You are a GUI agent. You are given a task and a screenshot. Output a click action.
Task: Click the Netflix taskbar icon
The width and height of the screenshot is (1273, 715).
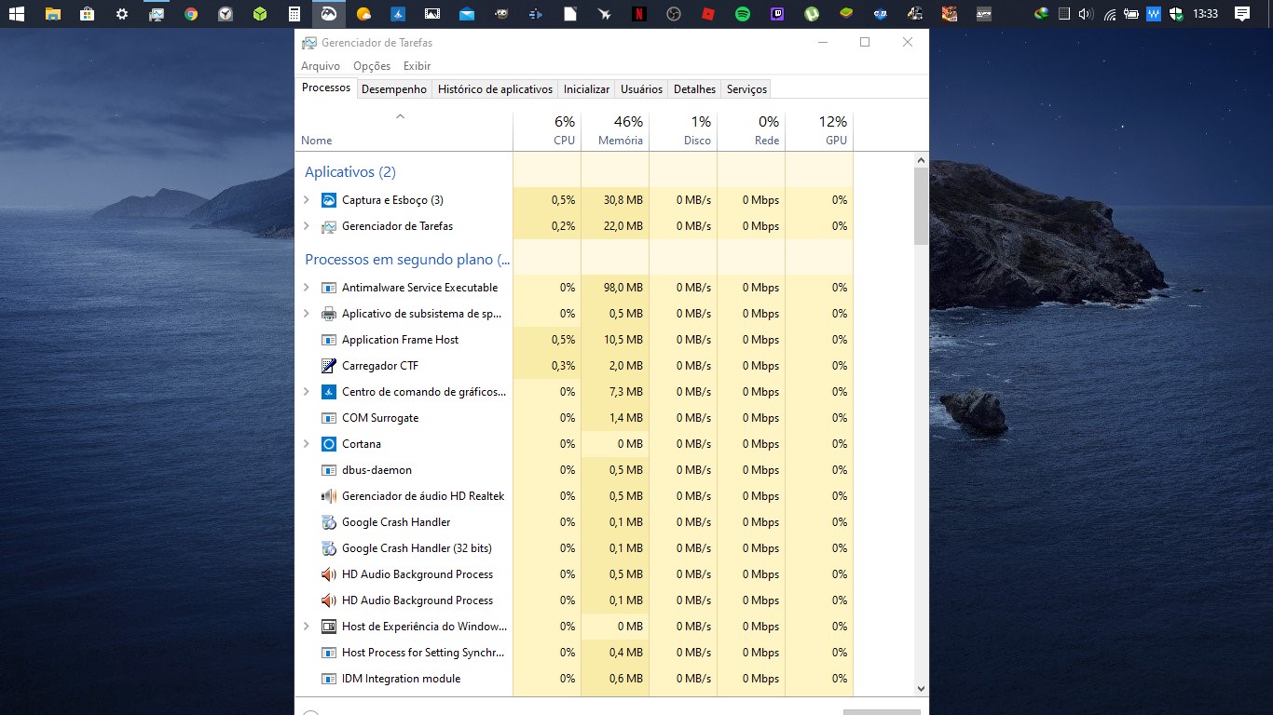(639, 14)
